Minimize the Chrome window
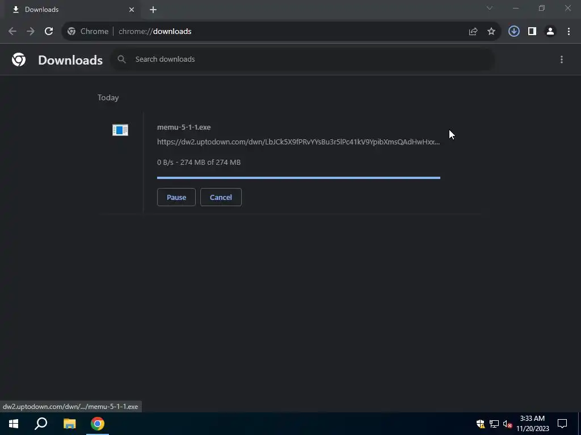Screen dimensions: 581x435 tap(516, 8)
